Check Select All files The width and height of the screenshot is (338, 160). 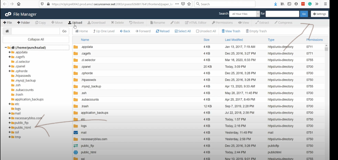tap(183, 31)
